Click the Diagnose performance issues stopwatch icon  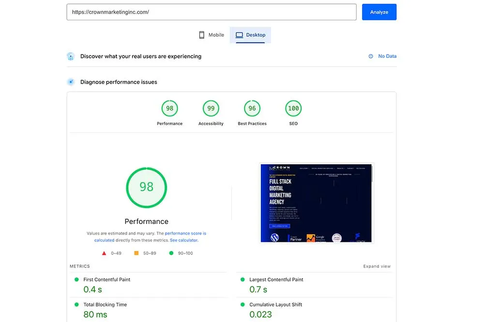[x=71, y=82]
